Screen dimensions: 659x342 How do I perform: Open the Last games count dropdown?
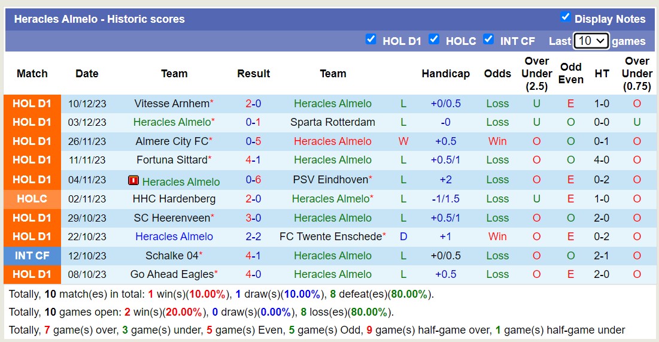pos(591,41)
